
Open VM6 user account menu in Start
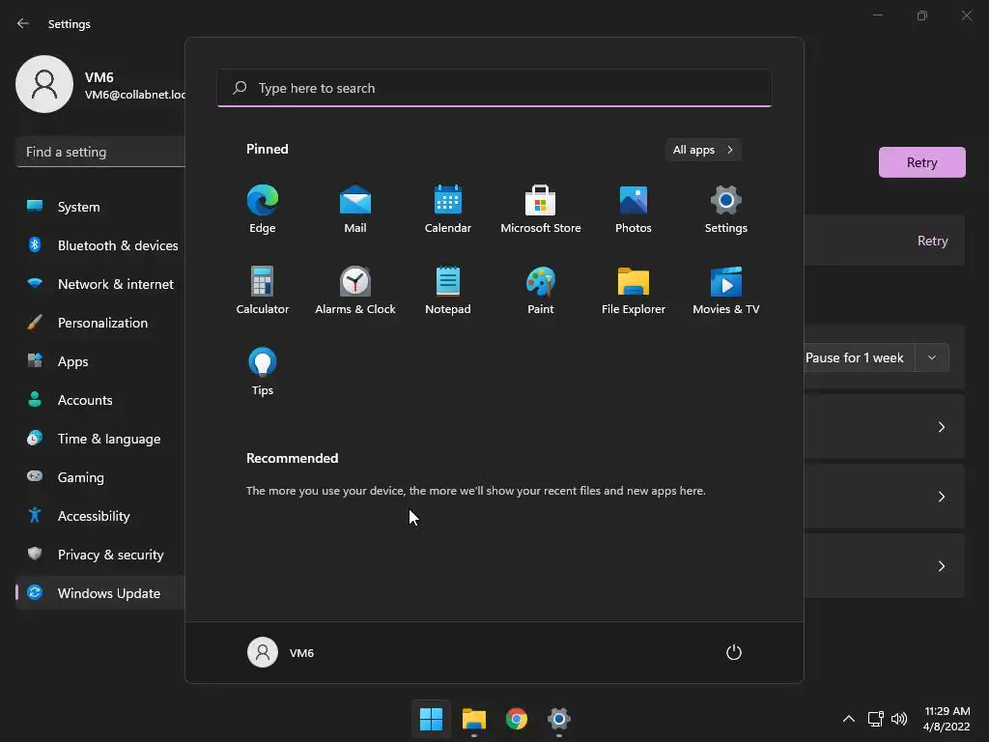(281, 652)
